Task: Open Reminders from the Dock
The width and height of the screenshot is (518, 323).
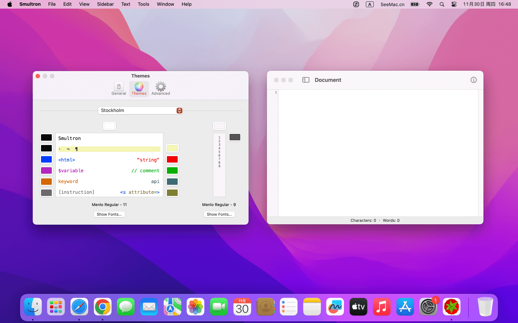Action: click(x=288, y=307)
